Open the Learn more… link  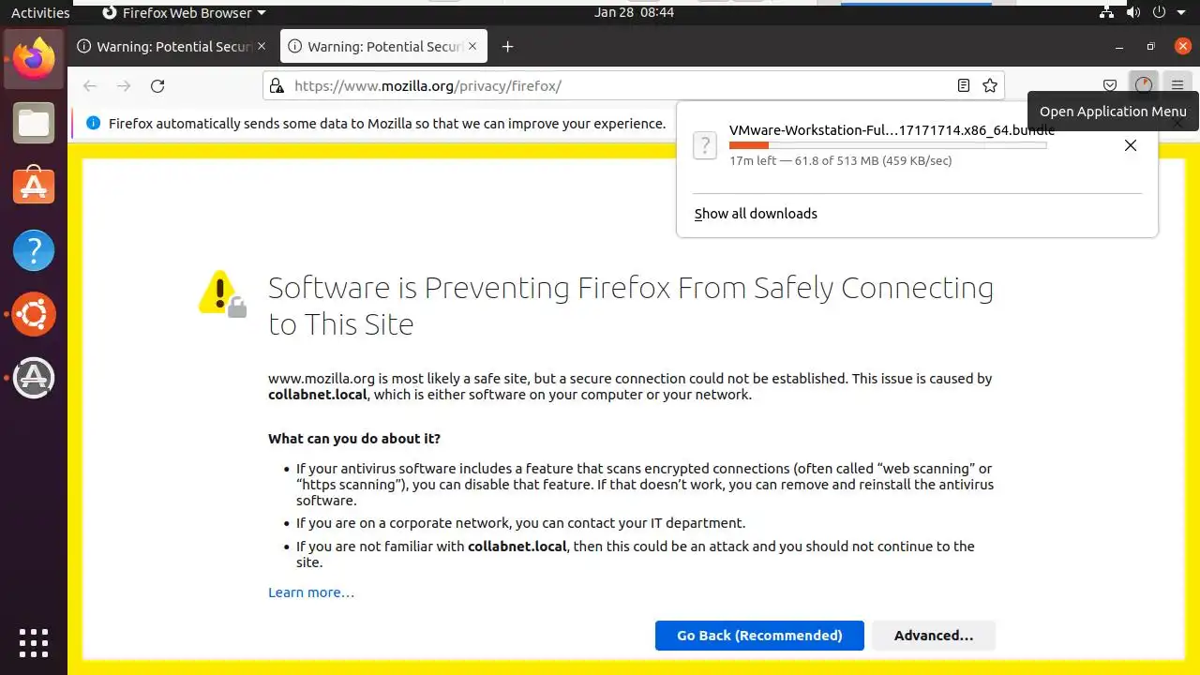(311, 592)
